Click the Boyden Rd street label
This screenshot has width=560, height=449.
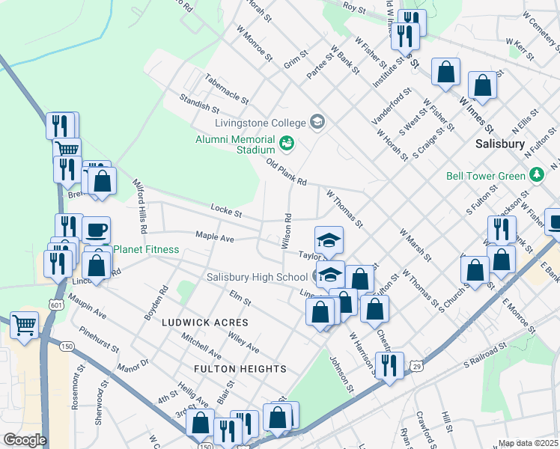coord(156,302)
